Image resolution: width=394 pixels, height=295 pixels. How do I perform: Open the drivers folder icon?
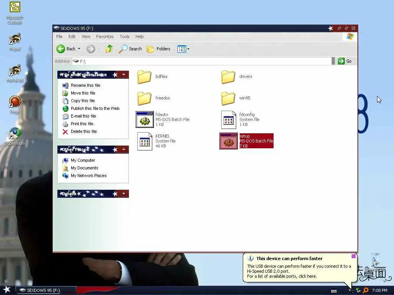pyautogui.click(x=228, y=77)
